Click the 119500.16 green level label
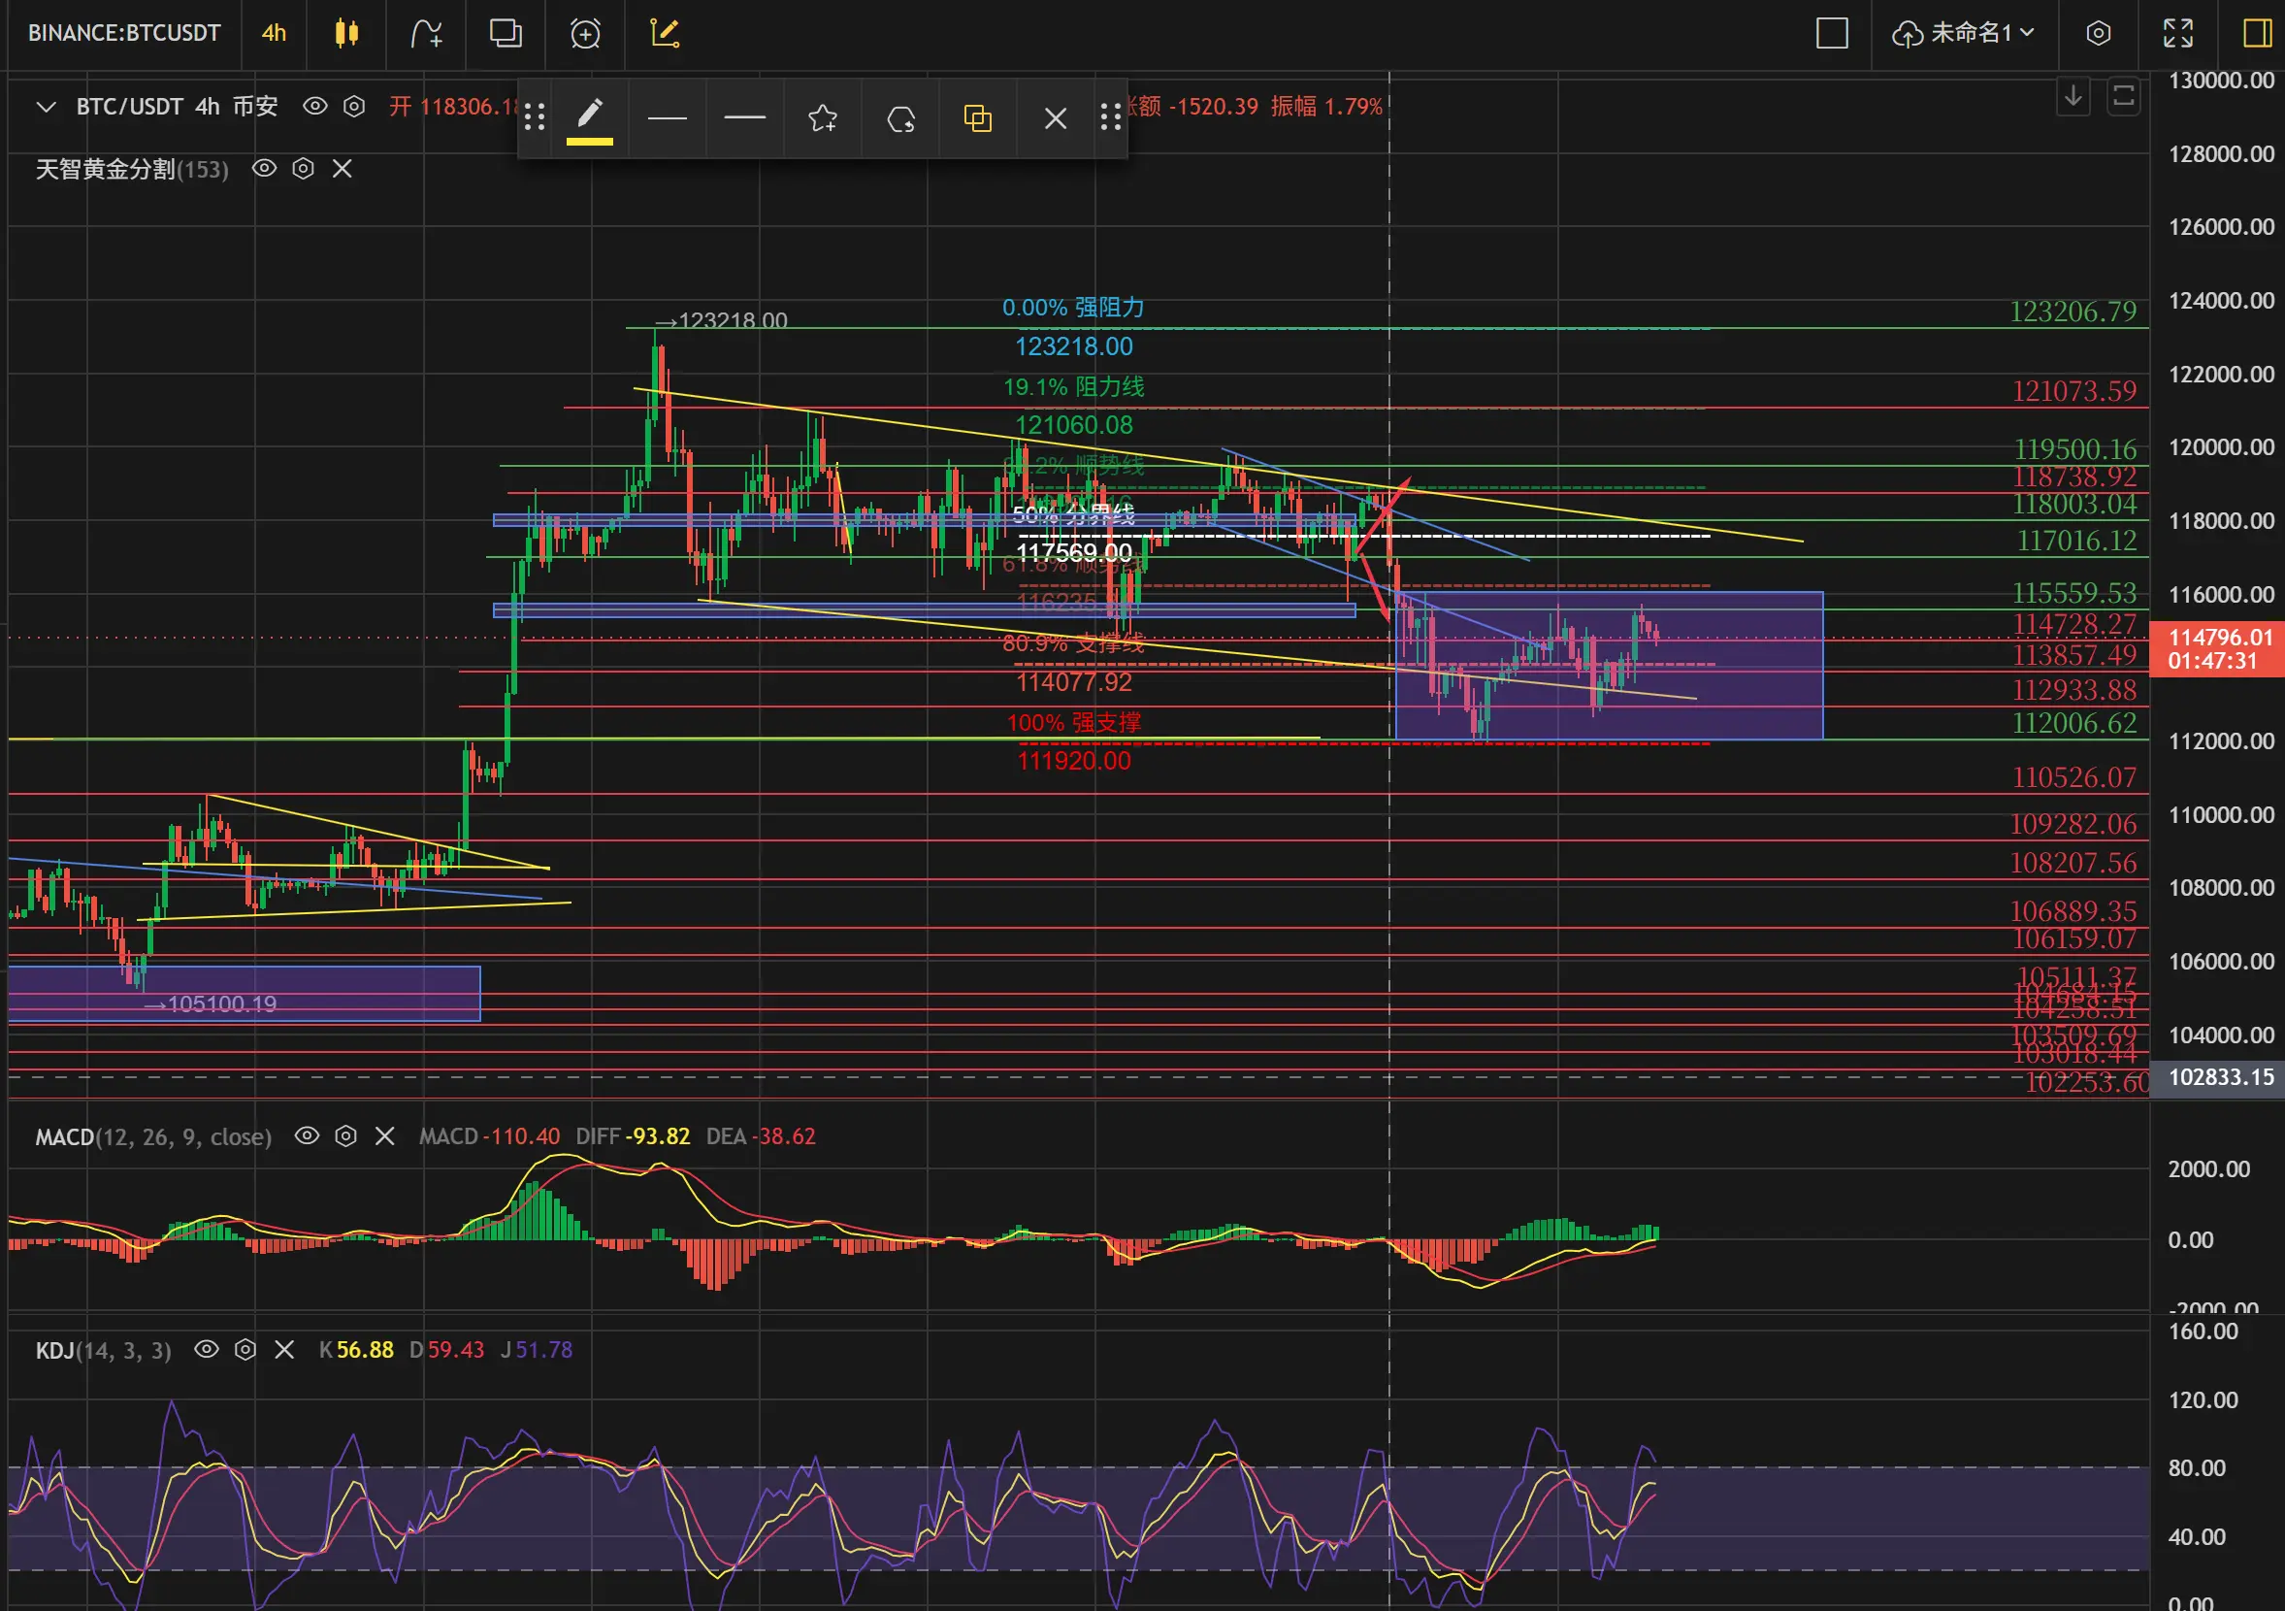Viewport: 2285px width, 1611px height. click(2075, 449)
